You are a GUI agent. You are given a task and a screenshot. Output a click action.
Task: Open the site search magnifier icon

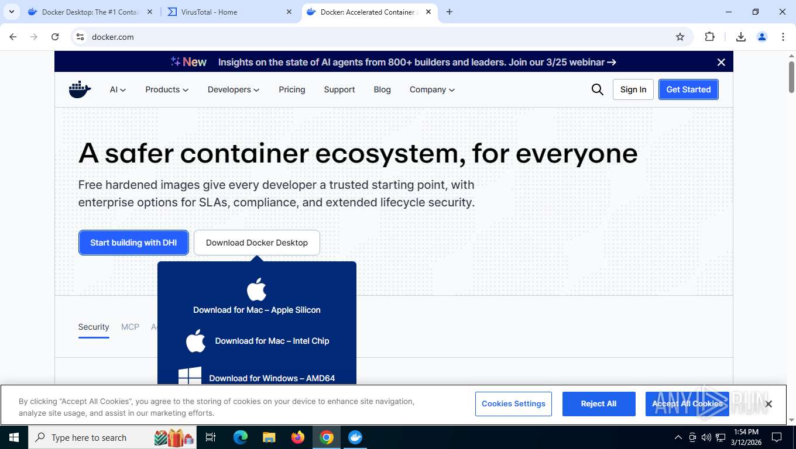pos(597,89)
